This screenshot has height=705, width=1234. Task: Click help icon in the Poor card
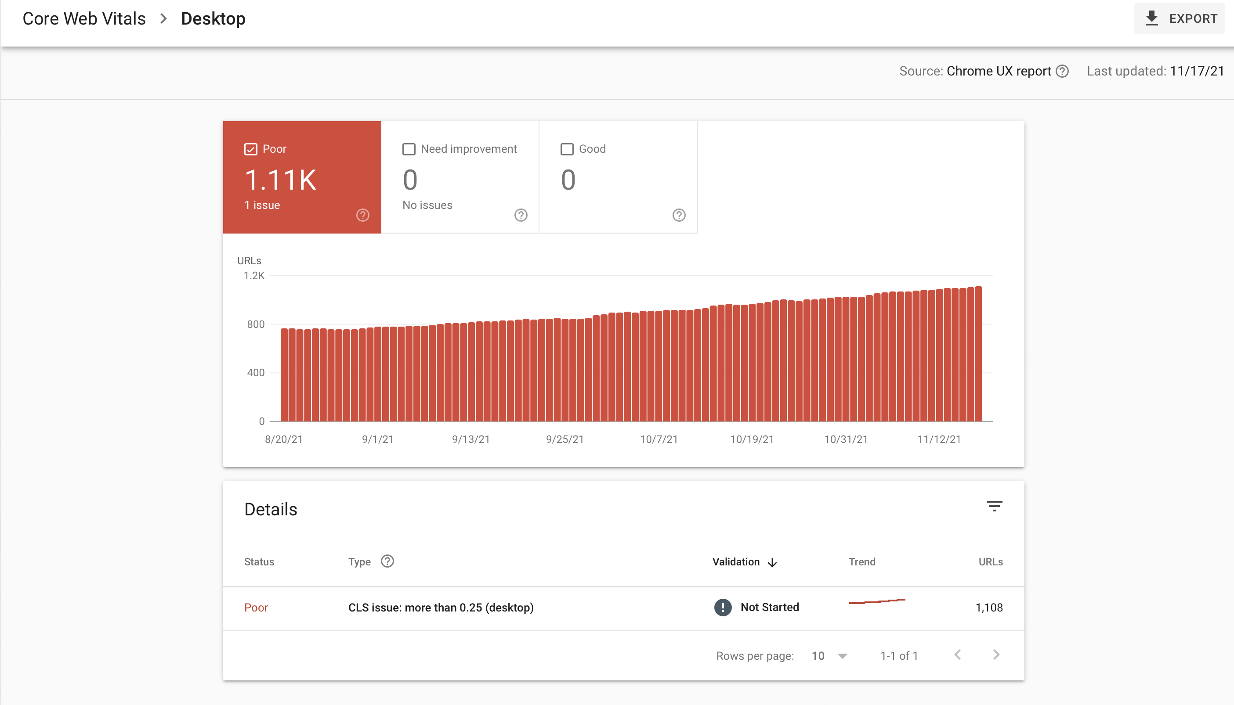pos(362,215)
